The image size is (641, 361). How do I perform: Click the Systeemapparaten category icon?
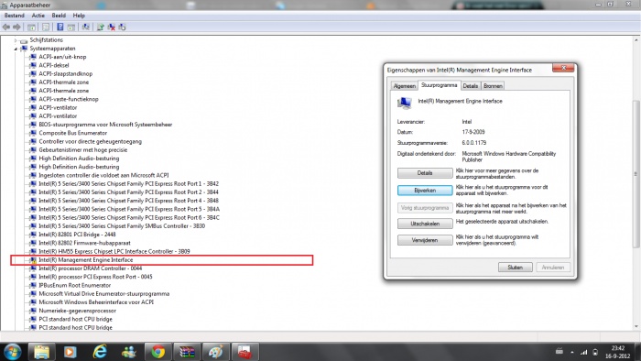point(24,49)
